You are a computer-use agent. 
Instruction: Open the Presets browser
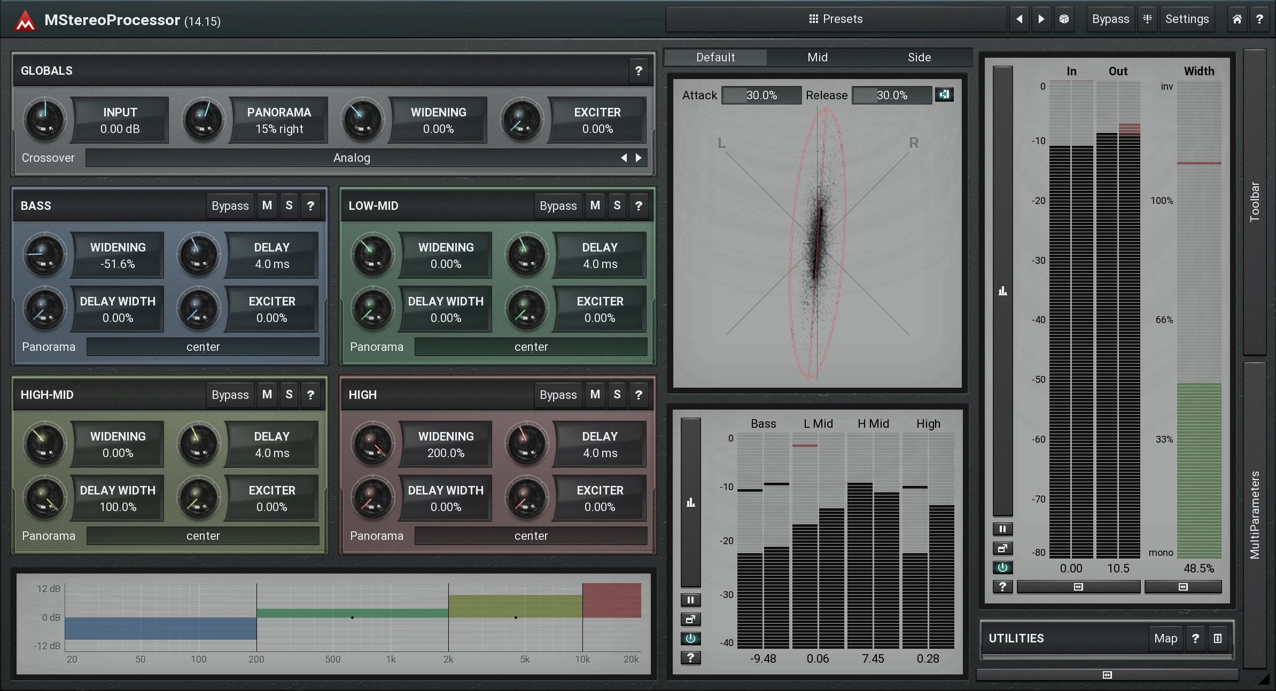[x=836, y=19]
